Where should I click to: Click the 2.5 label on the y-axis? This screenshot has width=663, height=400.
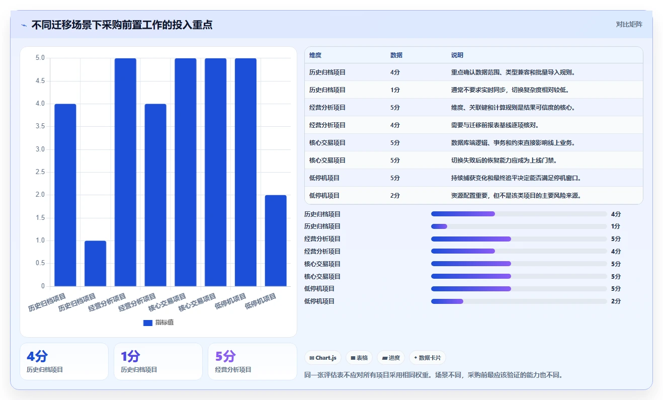pyautogui.click(x=40, y=173)
